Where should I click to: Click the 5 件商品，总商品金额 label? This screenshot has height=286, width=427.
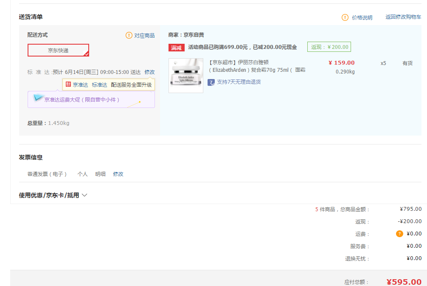click(342, 210)
